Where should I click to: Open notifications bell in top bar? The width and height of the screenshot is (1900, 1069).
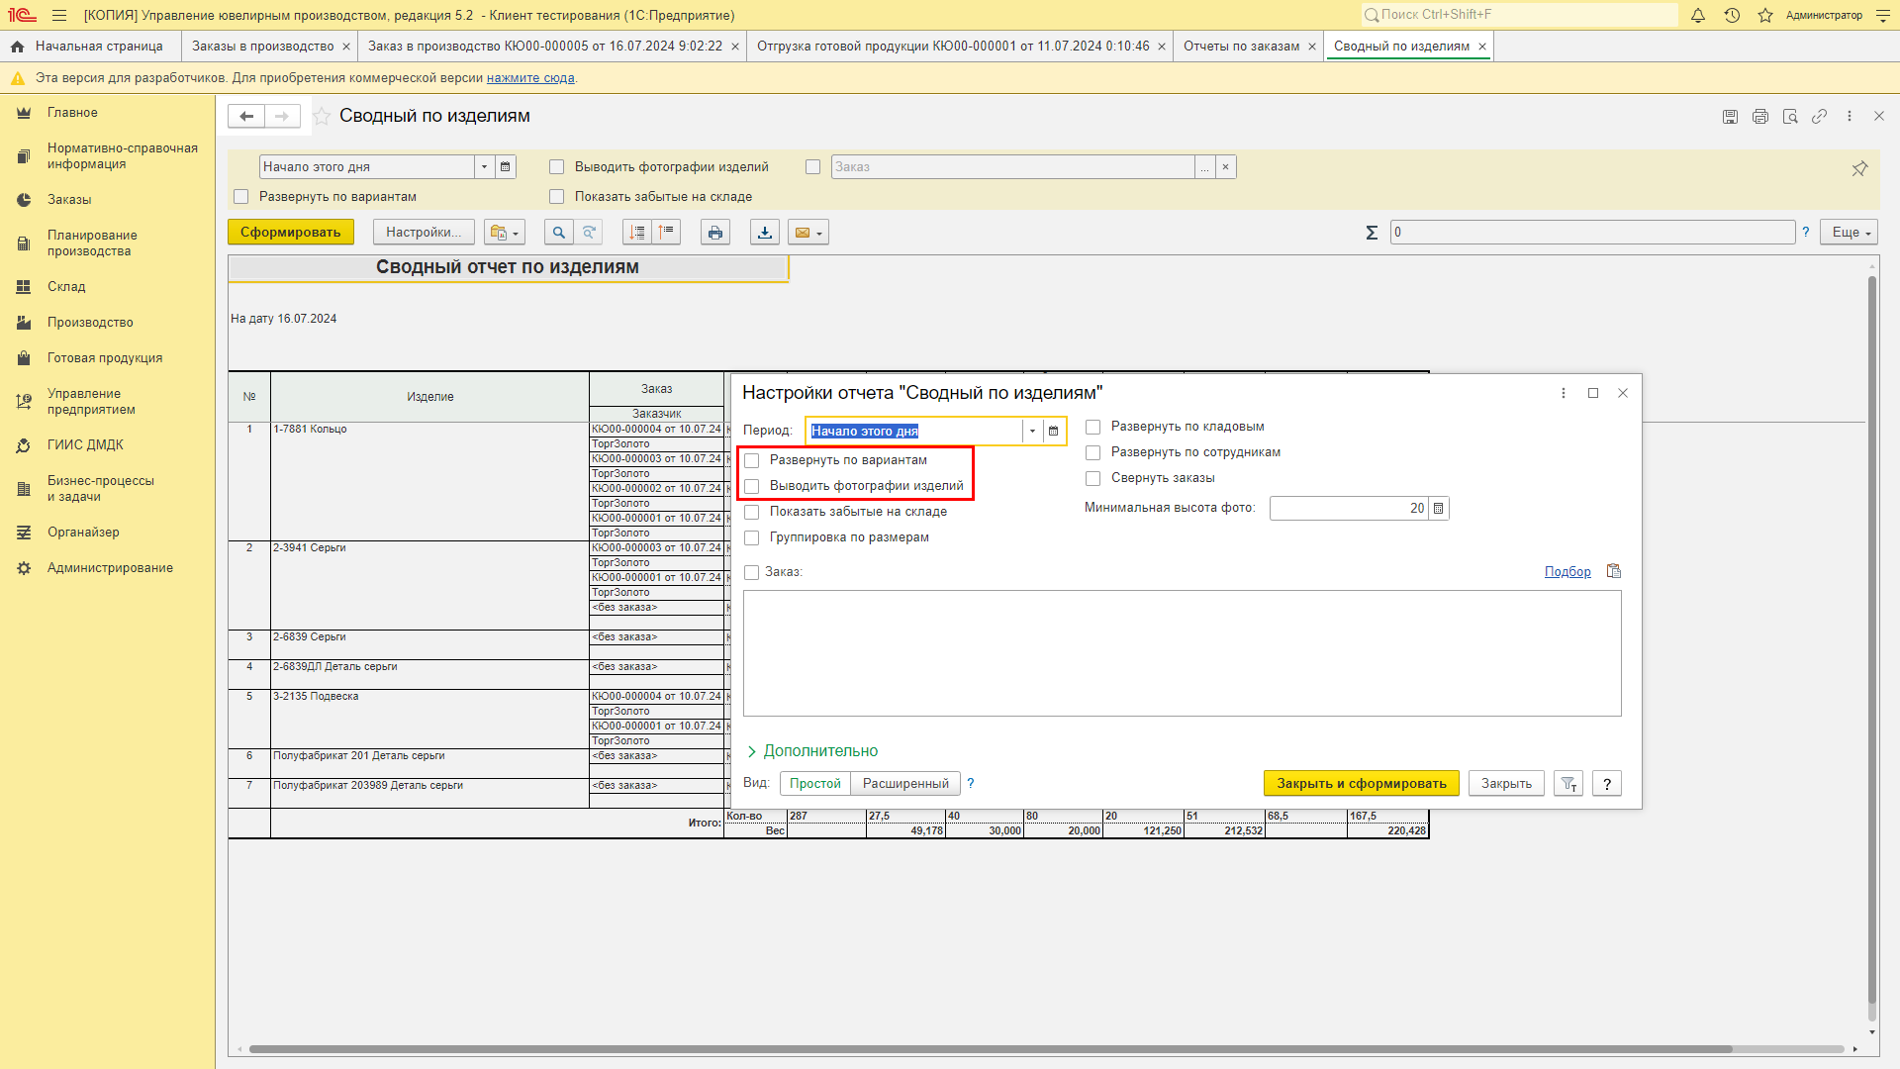pos(1698,15)
